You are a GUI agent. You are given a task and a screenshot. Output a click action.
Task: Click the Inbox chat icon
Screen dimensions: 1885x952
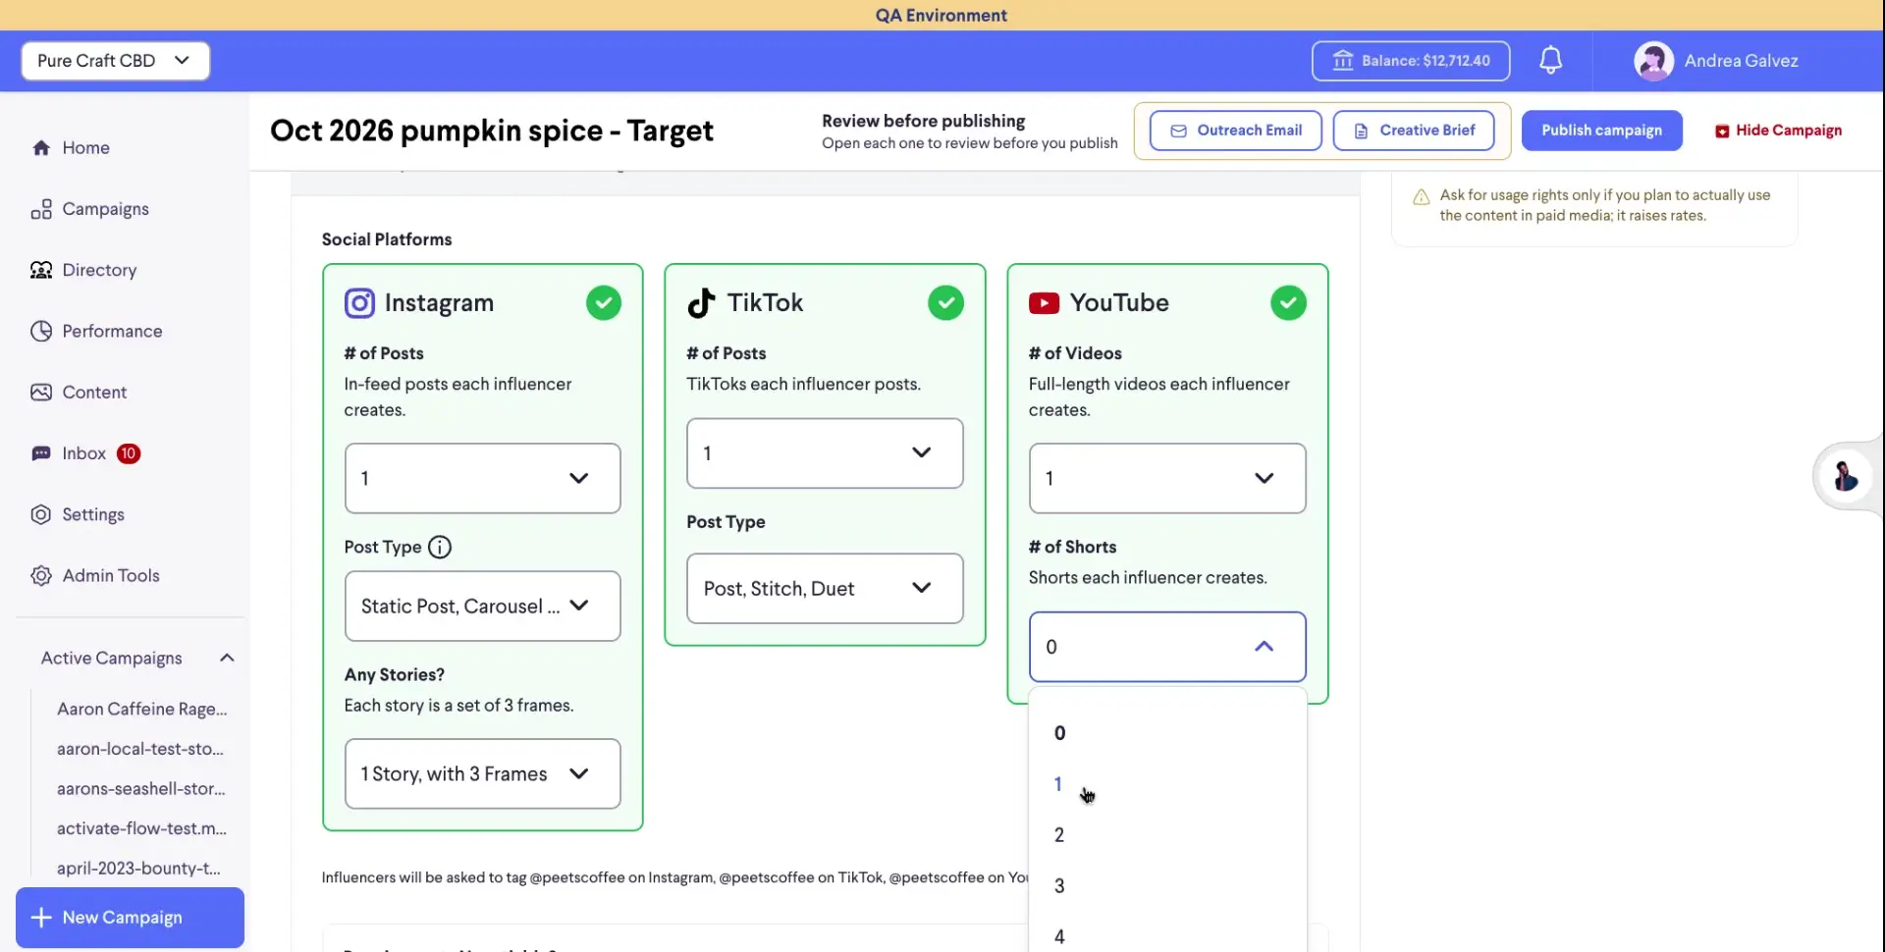pos(41,453)
